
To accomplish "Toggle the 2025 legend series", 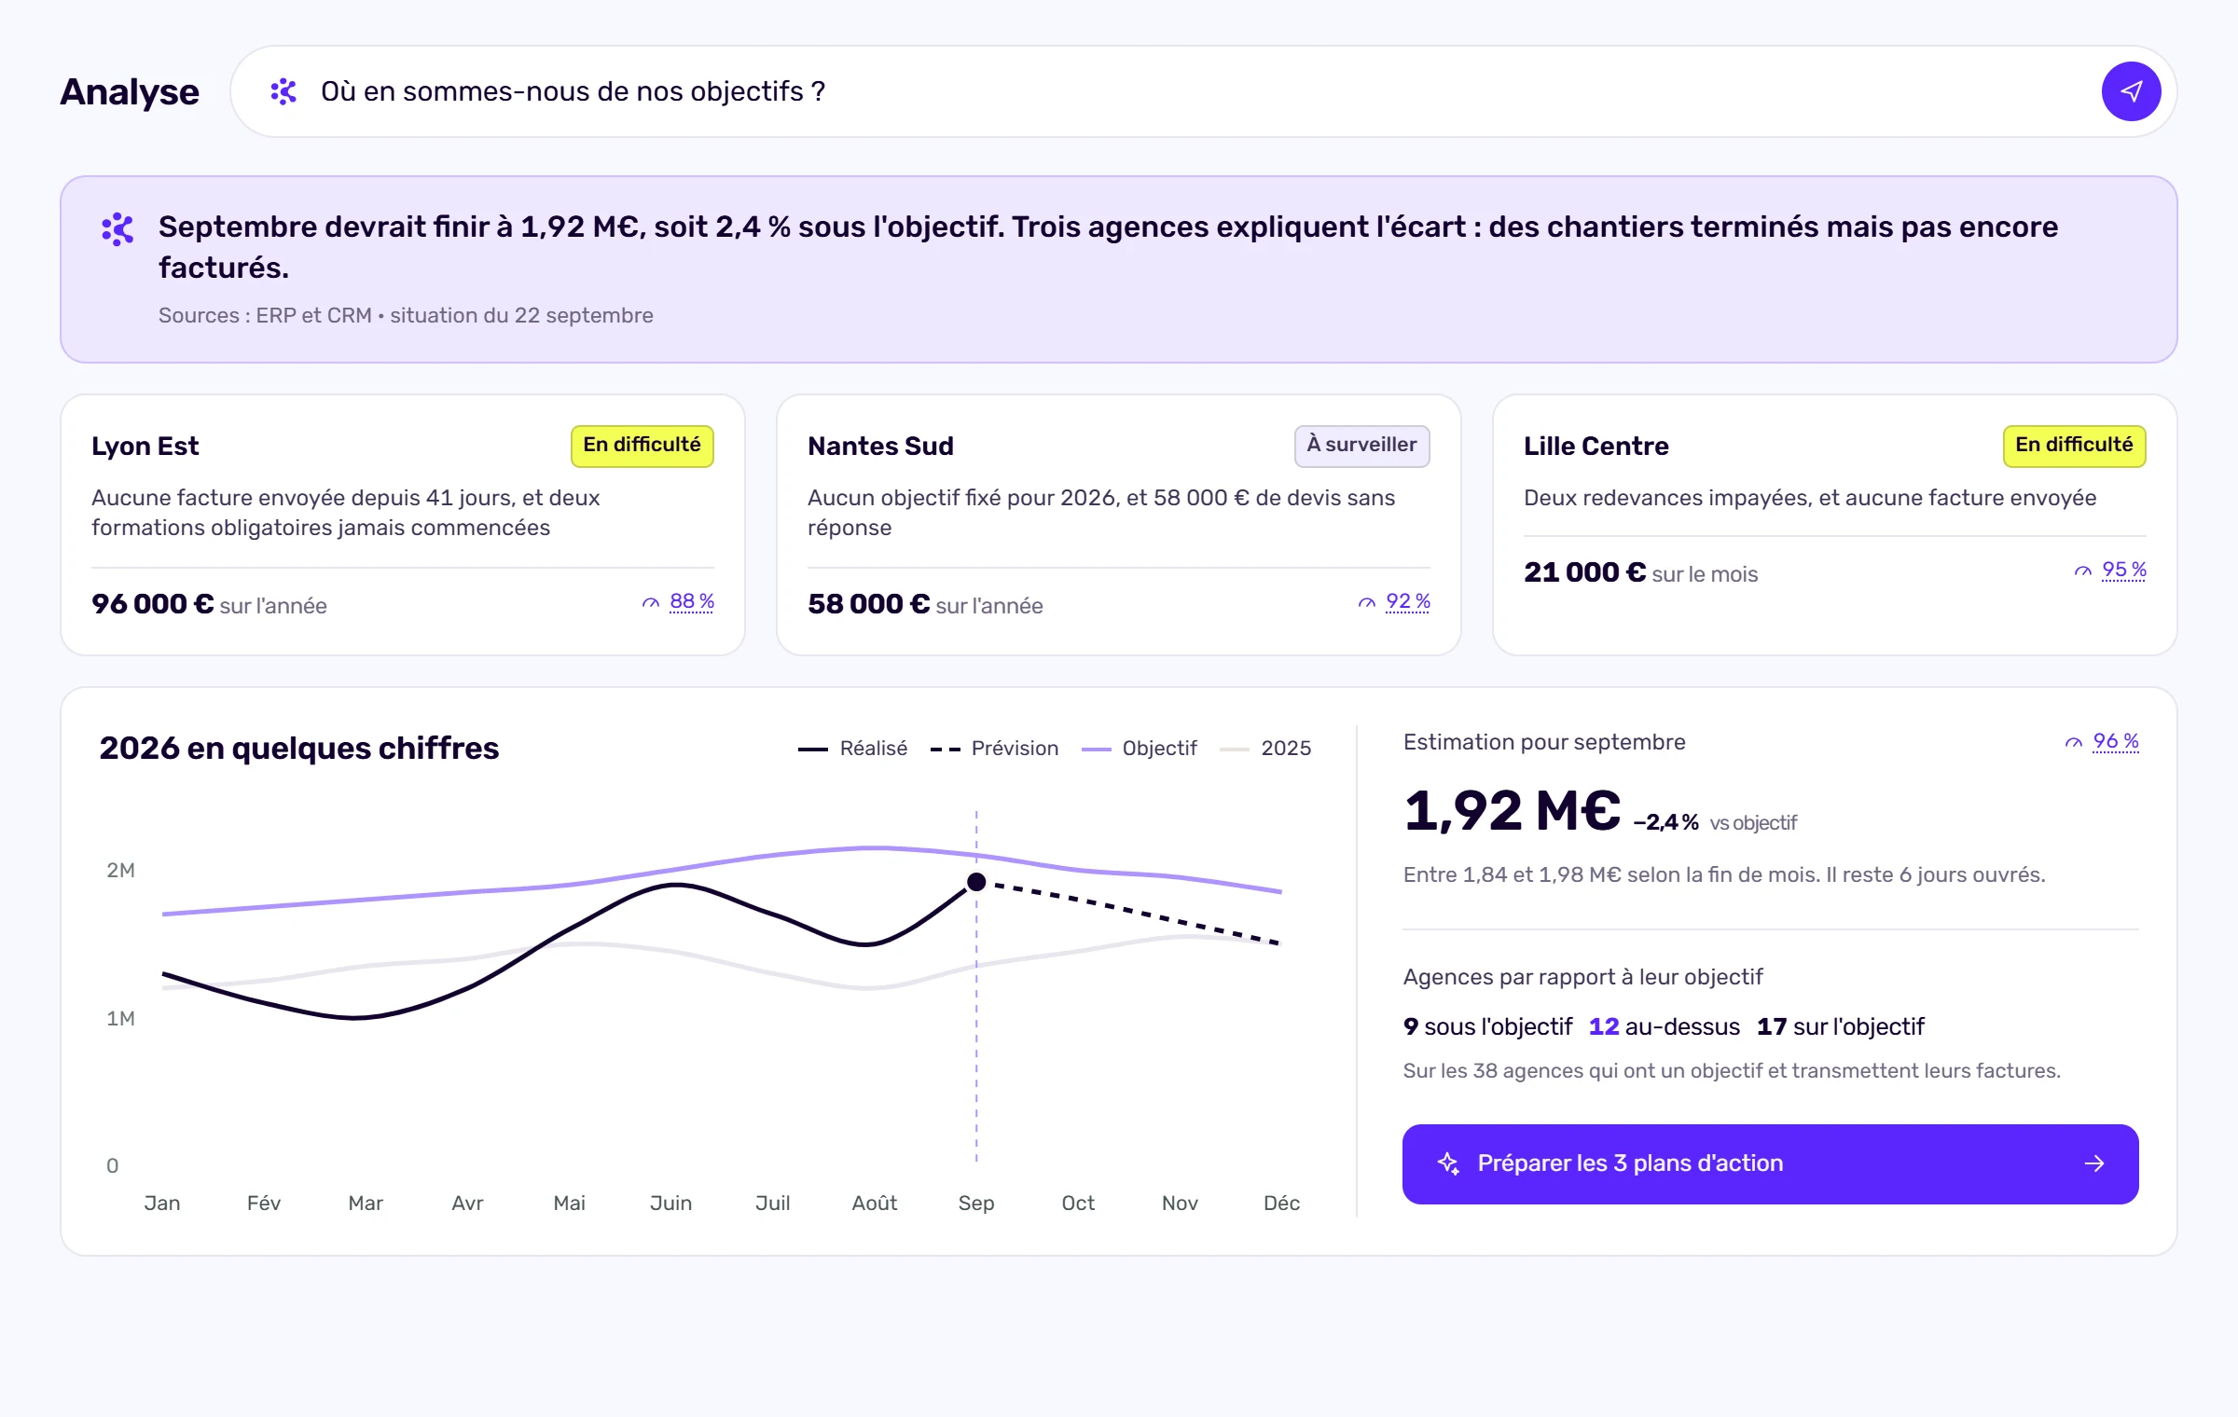I will [x=1265, y=749].
